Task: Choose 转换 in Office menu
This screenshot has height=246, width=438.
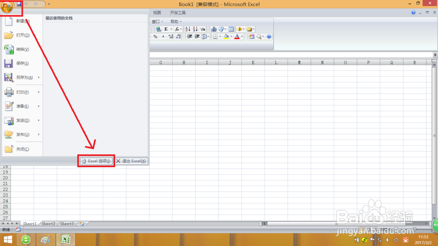Action: coord(22,49)
